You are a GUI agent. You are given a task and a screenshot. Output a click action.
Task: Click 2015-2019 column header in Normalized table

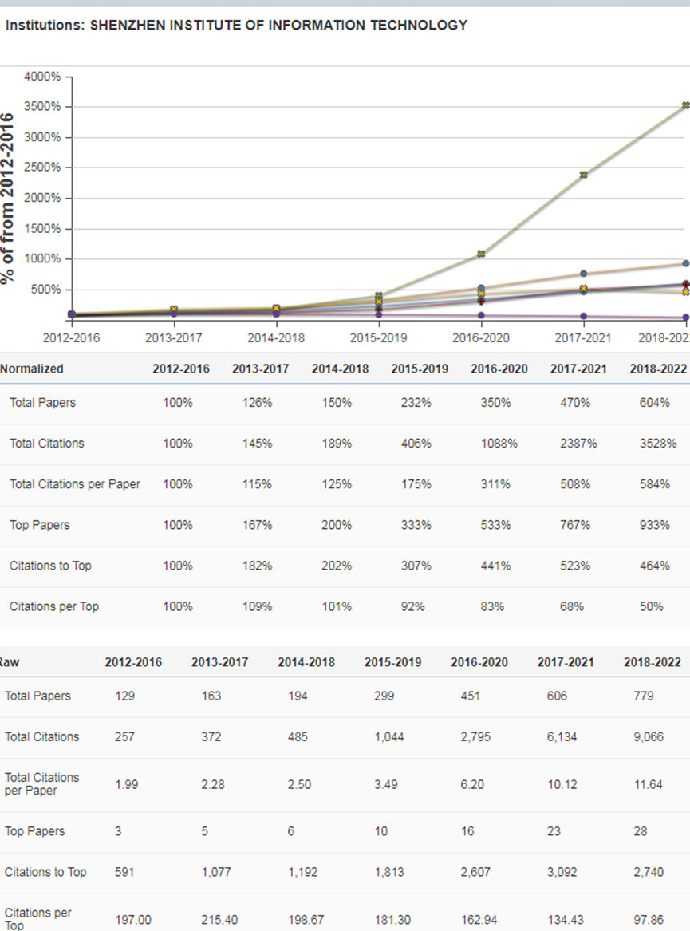(x=420, y=369)
